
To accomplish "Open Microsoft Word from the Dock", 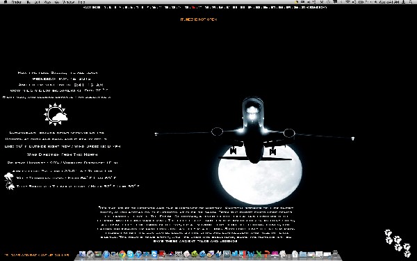I will tap(251, 254).
